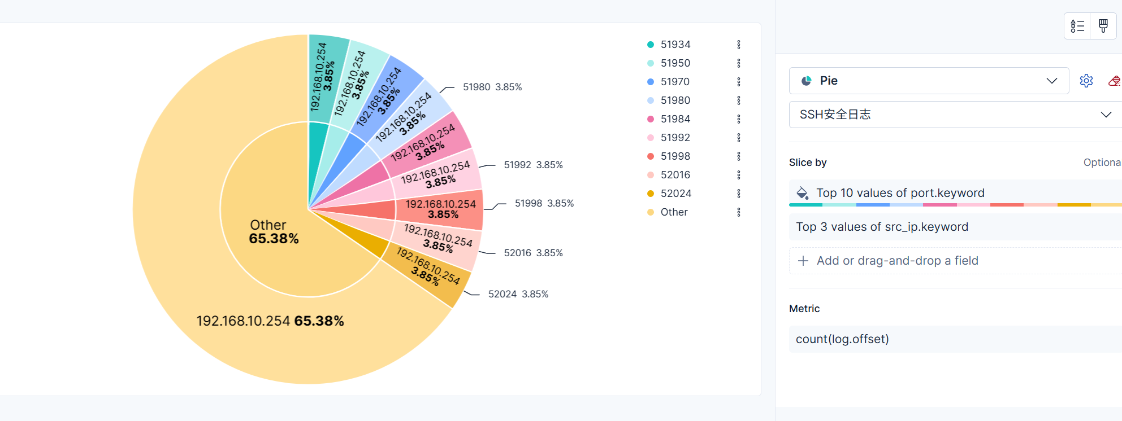Open three-dot menu for Other legend entry
The image size is (1122, 421).
click(x=739, y=212)
